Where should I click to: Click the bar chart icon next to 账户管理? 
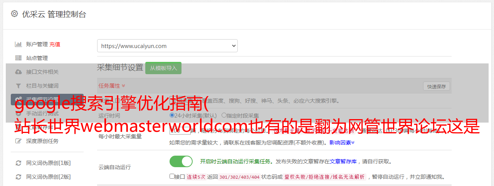(x=18, y=44)
